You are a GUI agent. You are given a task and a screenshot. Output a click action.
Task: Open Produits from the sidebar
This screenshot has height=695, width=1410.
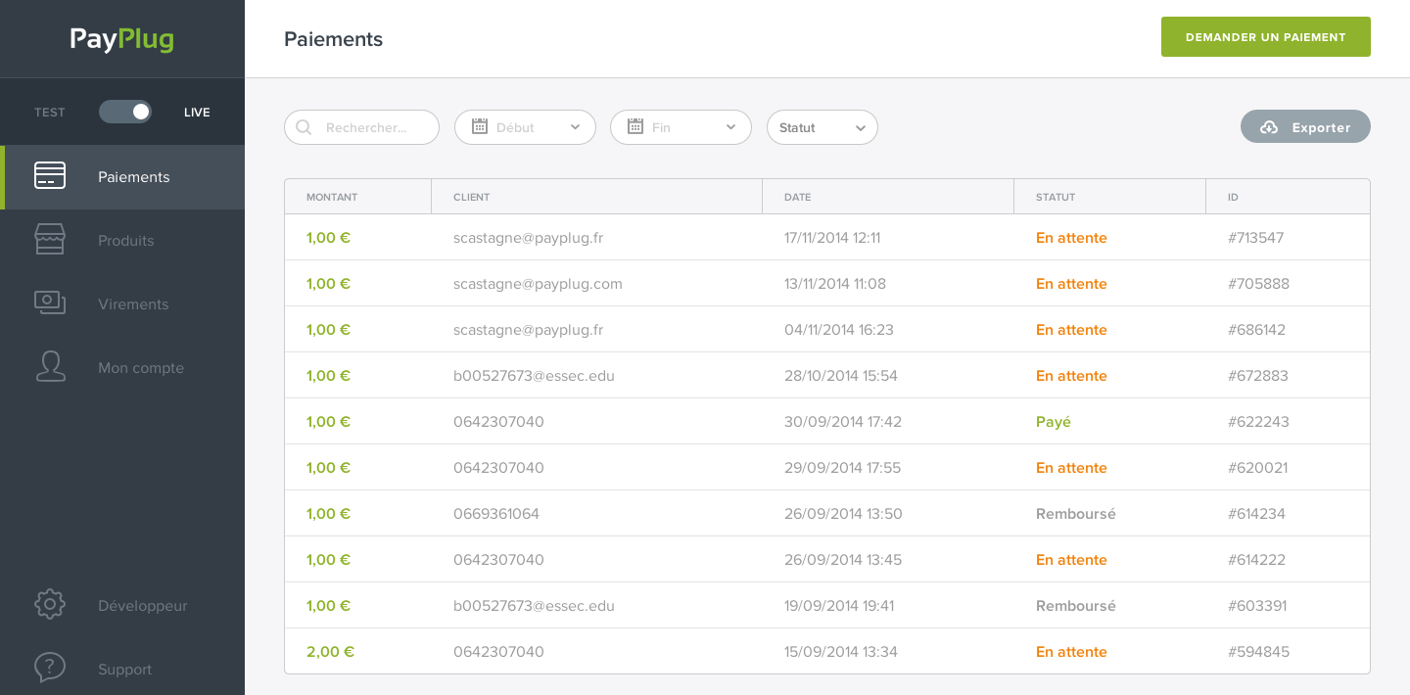click(125, 240)
